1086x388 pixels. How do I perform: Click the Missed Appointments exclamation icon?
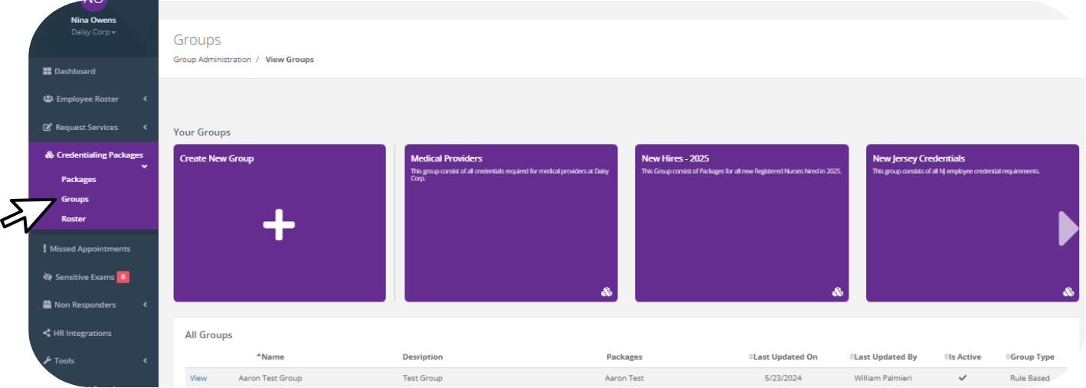tap(44, 249)
